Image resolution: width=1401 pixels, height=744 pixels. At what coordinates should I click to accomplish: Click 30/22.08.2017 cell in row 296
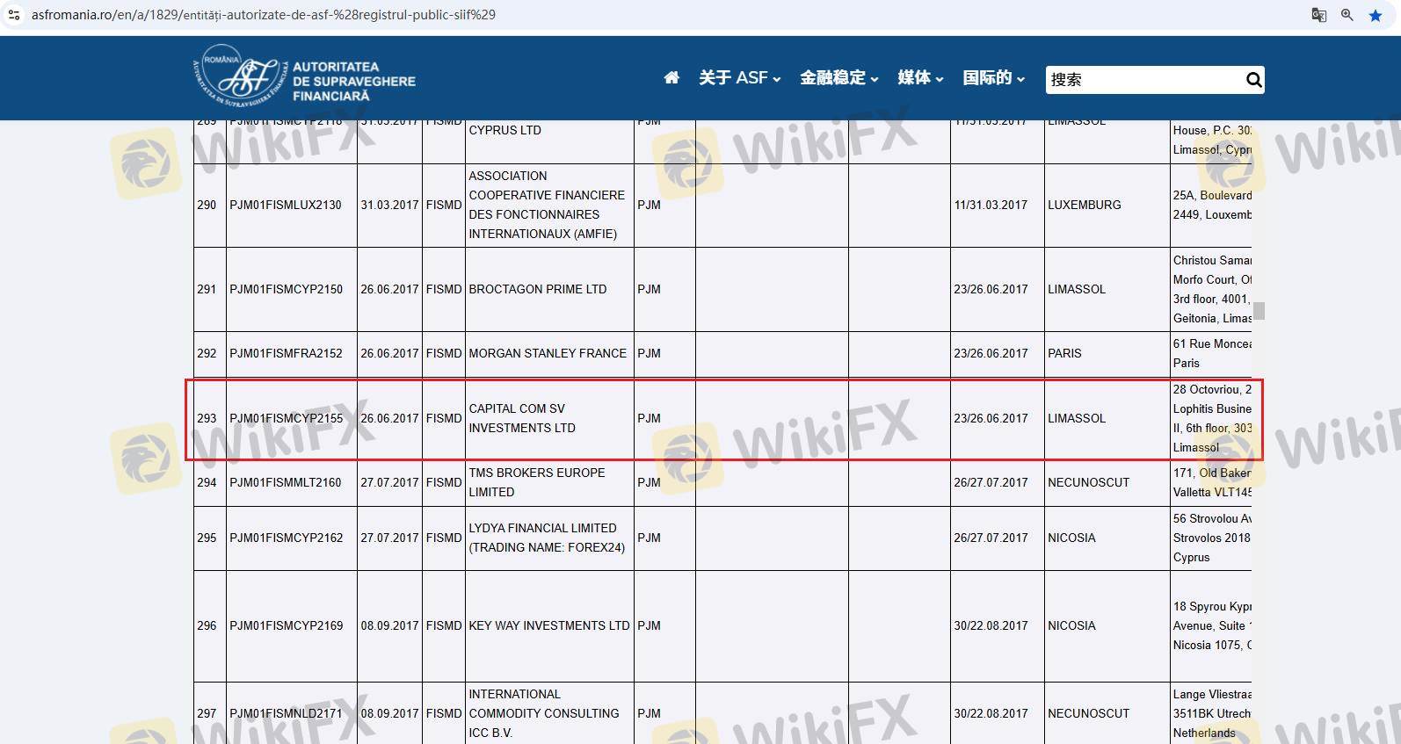coord(991,625)
